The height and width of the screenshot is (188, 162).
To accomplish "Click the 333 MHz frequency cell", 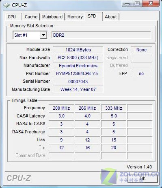I will coord(114,108).
